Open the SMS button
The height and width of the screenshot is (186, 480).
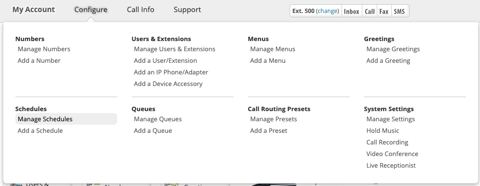[x=400, y=11]
